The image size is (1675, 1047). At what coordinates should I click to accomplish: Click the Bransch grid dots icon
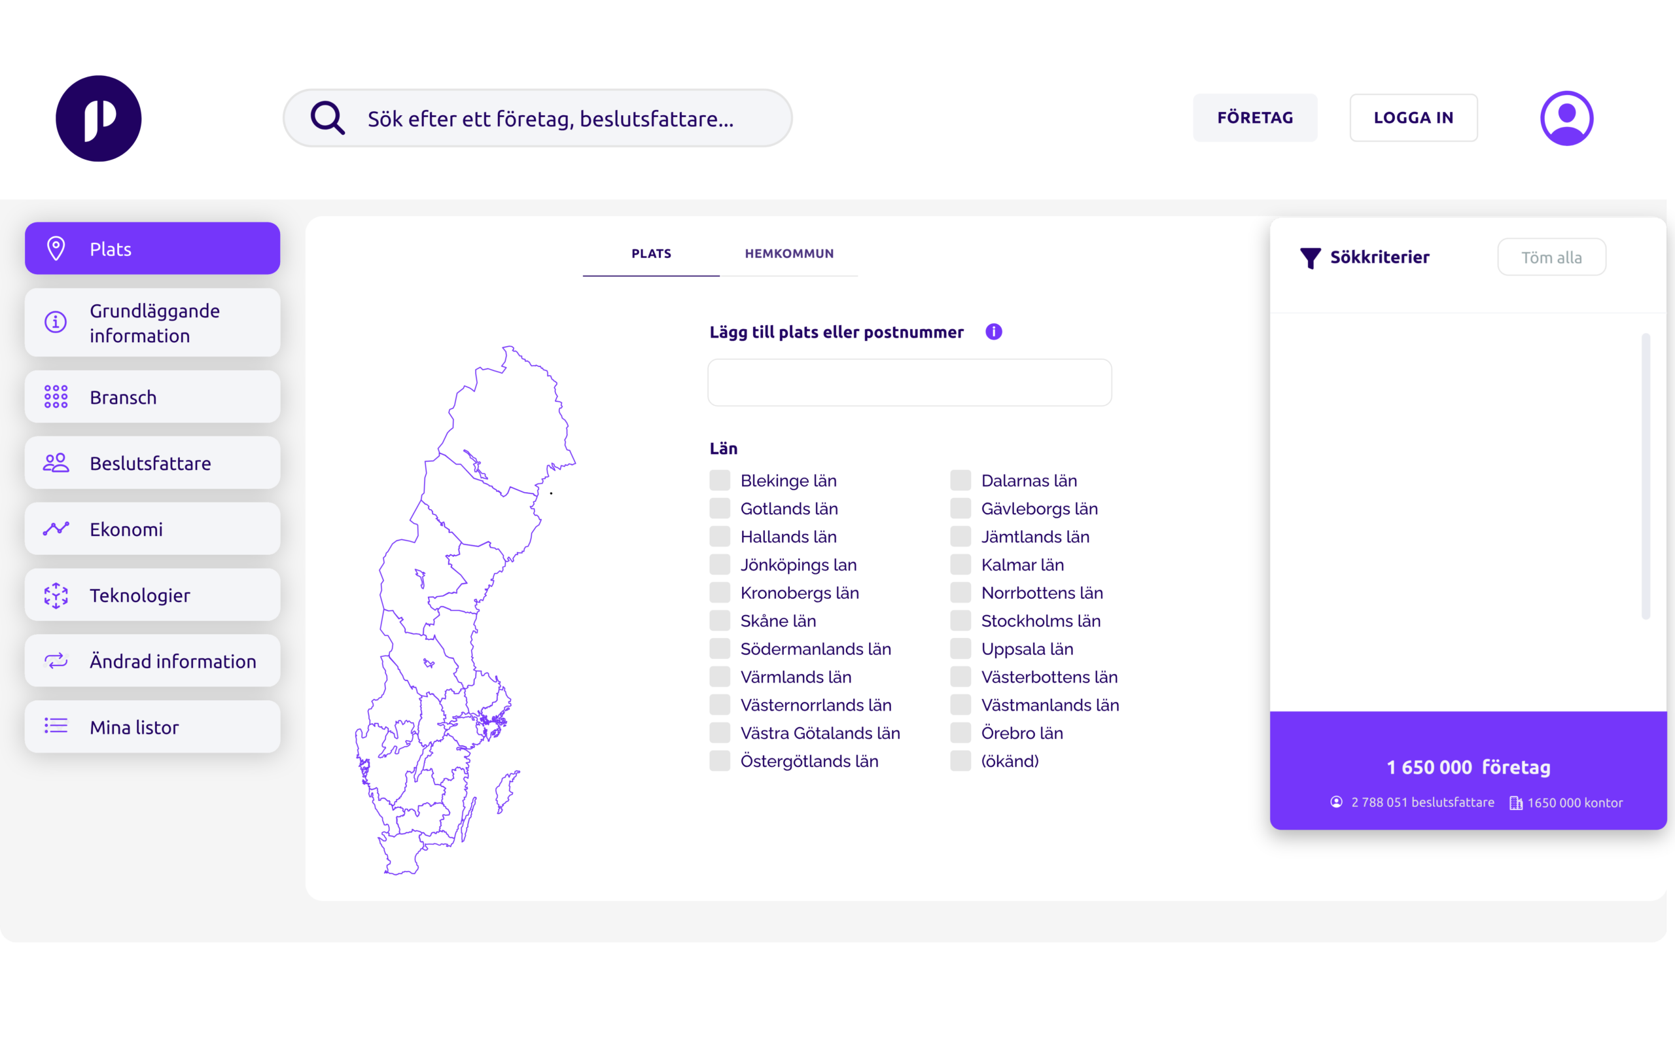(56, 397)
